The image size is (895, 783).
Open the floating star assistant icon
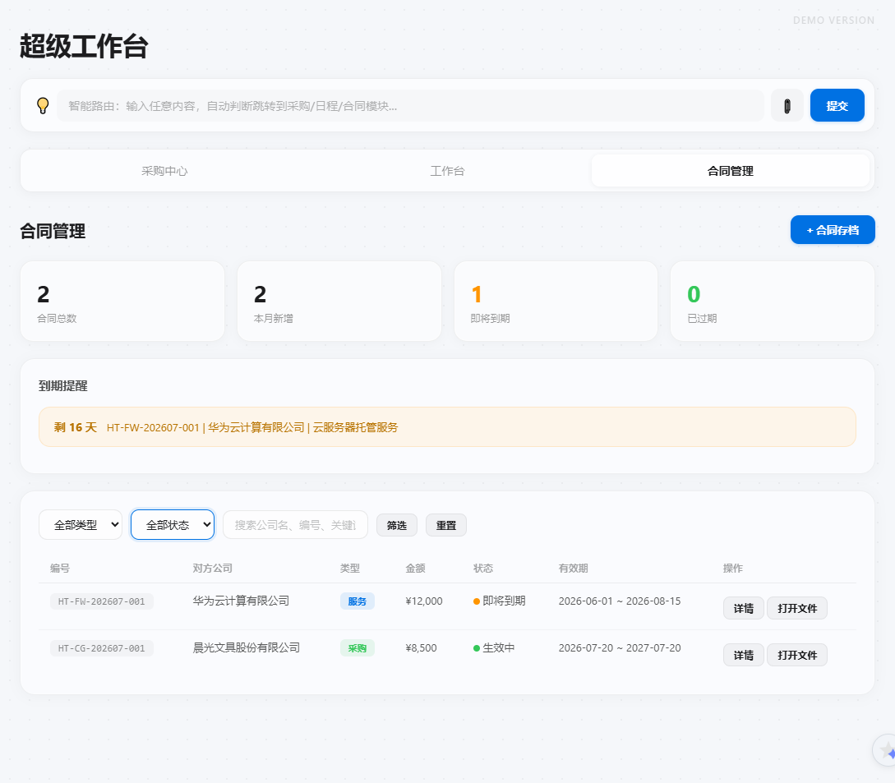tap(886, 750)
